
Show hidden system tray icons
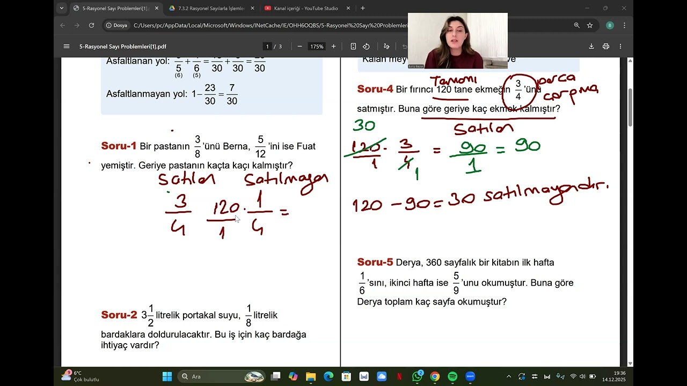click(x=509, y=376)
